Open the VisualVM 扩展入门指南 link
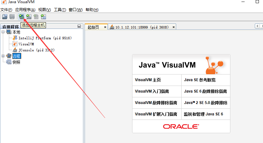Image resolution: width=263 pixels, height=143 pixels. pos(156,114)
